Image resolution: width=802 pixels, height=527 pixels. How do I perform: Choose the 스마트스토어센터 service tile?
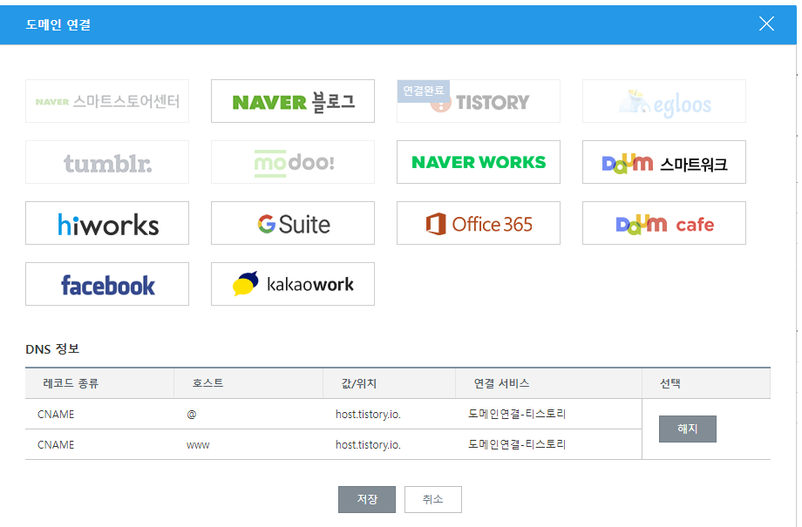(x=106, y=101)
